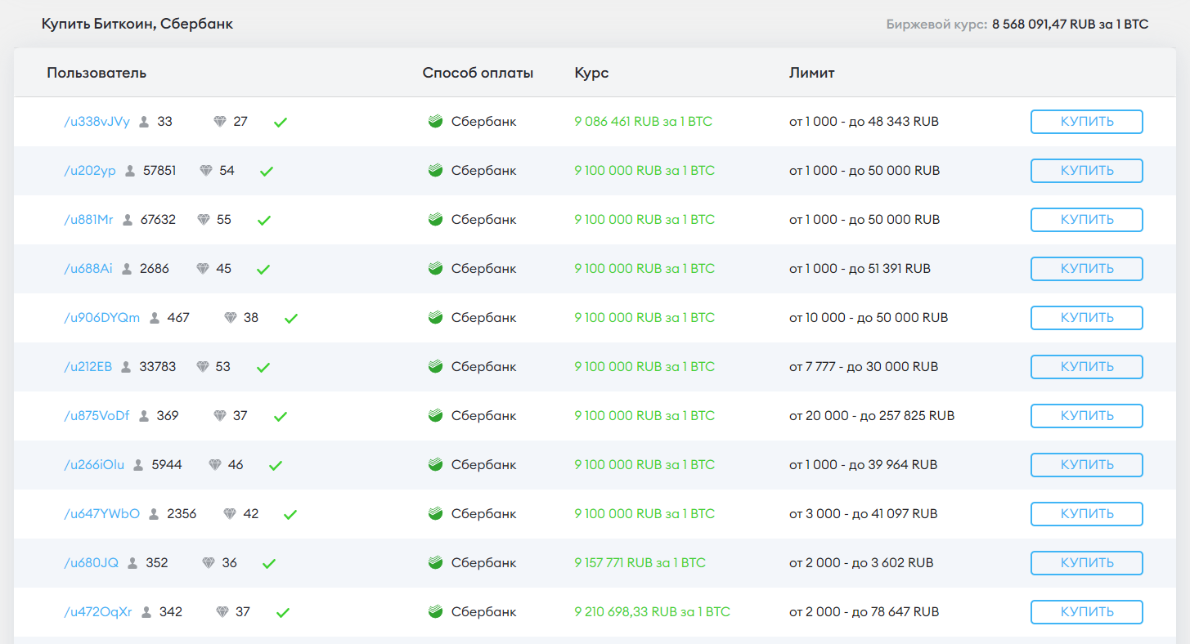The width and height of the screenshot is (1190, 644).
Task: Click the green checkmark in /u680JQ row
Action: tap(269, 564)
